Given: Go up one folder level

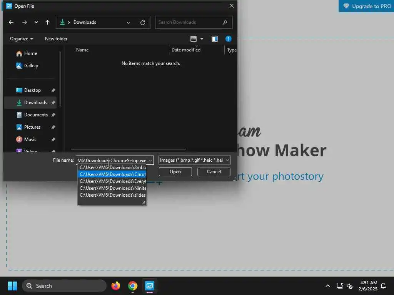Looking at the screenshot, I should (47, 22).
